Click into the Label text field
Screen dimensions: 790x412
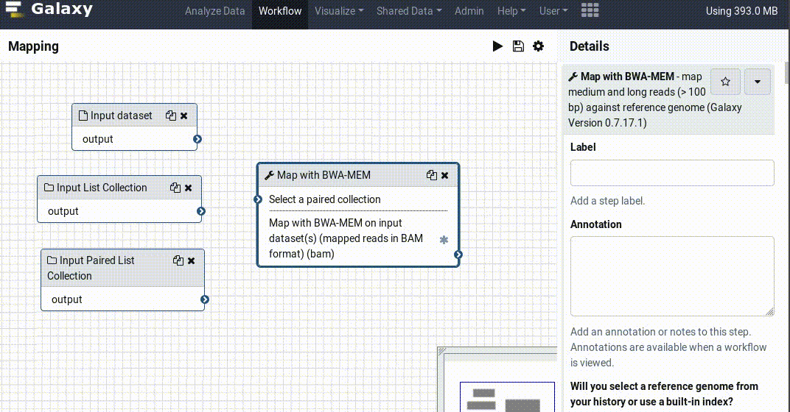pyautogui.click(x=671, y=173)
